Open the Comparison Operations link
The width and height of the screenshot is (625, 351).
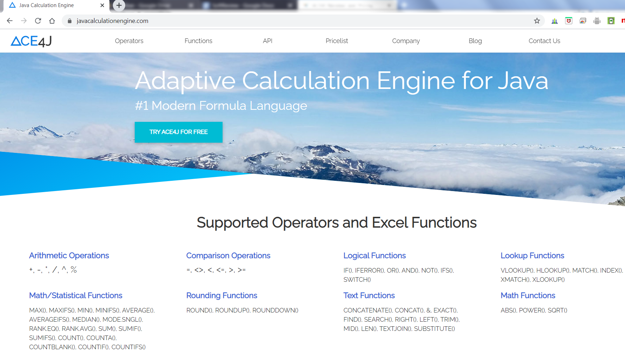(228, 256)
